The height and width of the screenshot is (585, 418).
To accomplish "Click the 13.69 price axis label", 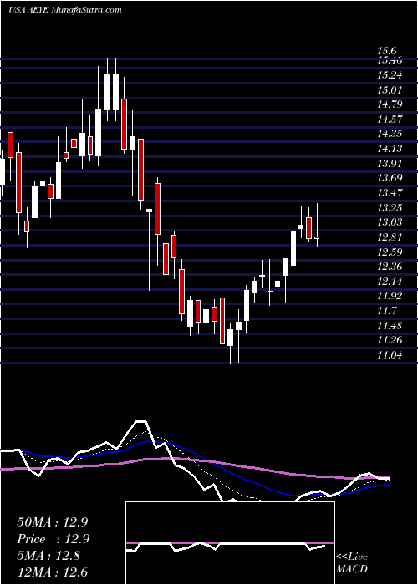I will pos(390,178).
